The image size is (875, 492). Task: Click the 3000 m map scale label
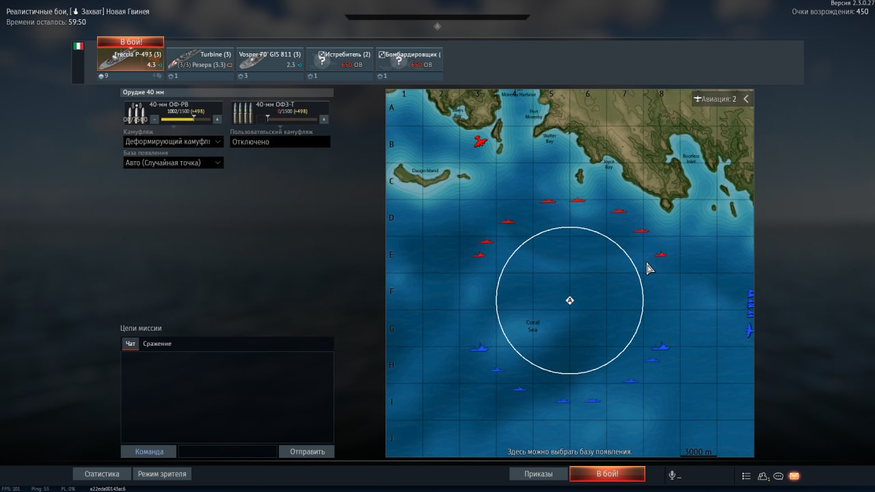(x=698, y=452)
